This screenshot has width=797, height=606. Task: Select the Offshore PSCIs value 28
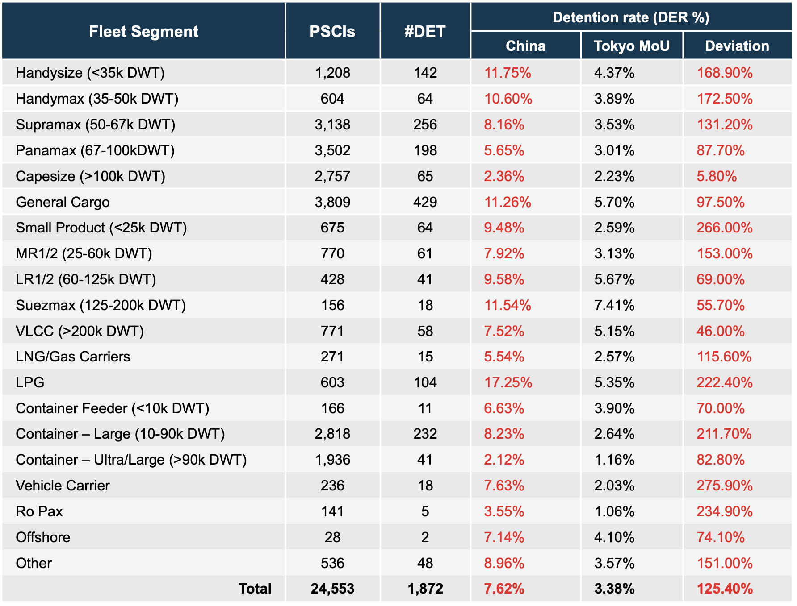coord(332,537)
